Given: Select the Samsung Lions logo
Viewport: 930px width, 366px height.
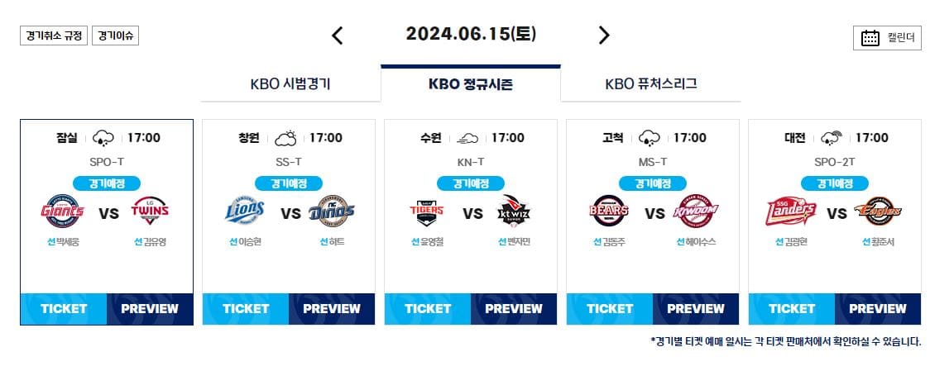Looking at the screenshot, I should click(245, 212).
